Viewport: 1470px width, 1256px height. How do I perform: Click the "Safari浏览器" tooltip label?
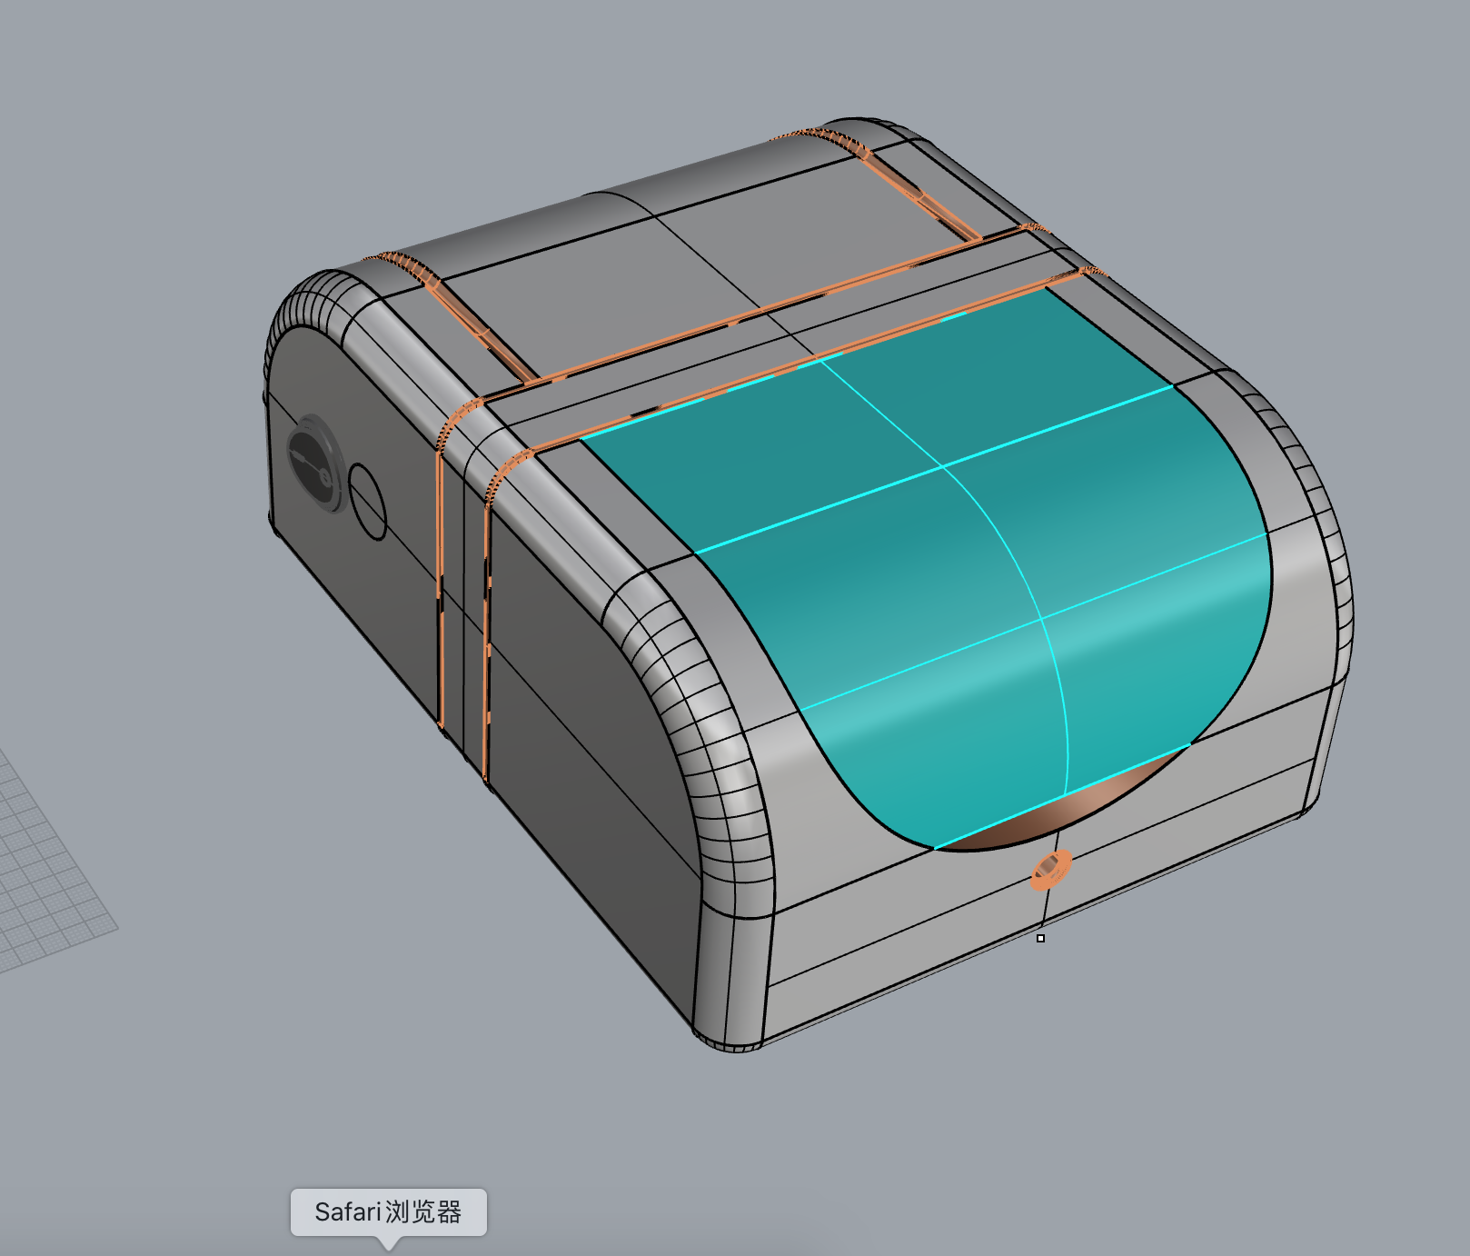coord(388,1212)
